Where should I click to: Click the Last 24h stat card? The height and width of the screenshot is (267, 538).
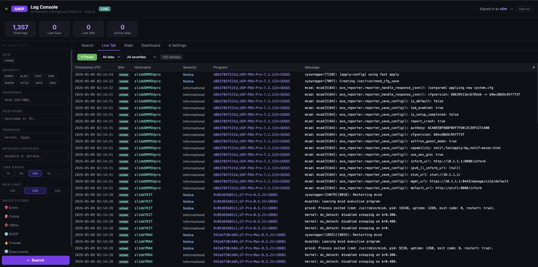88,29
